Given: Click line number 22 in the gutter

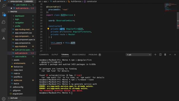Looking at the screenshot, I should pos(41,37).
